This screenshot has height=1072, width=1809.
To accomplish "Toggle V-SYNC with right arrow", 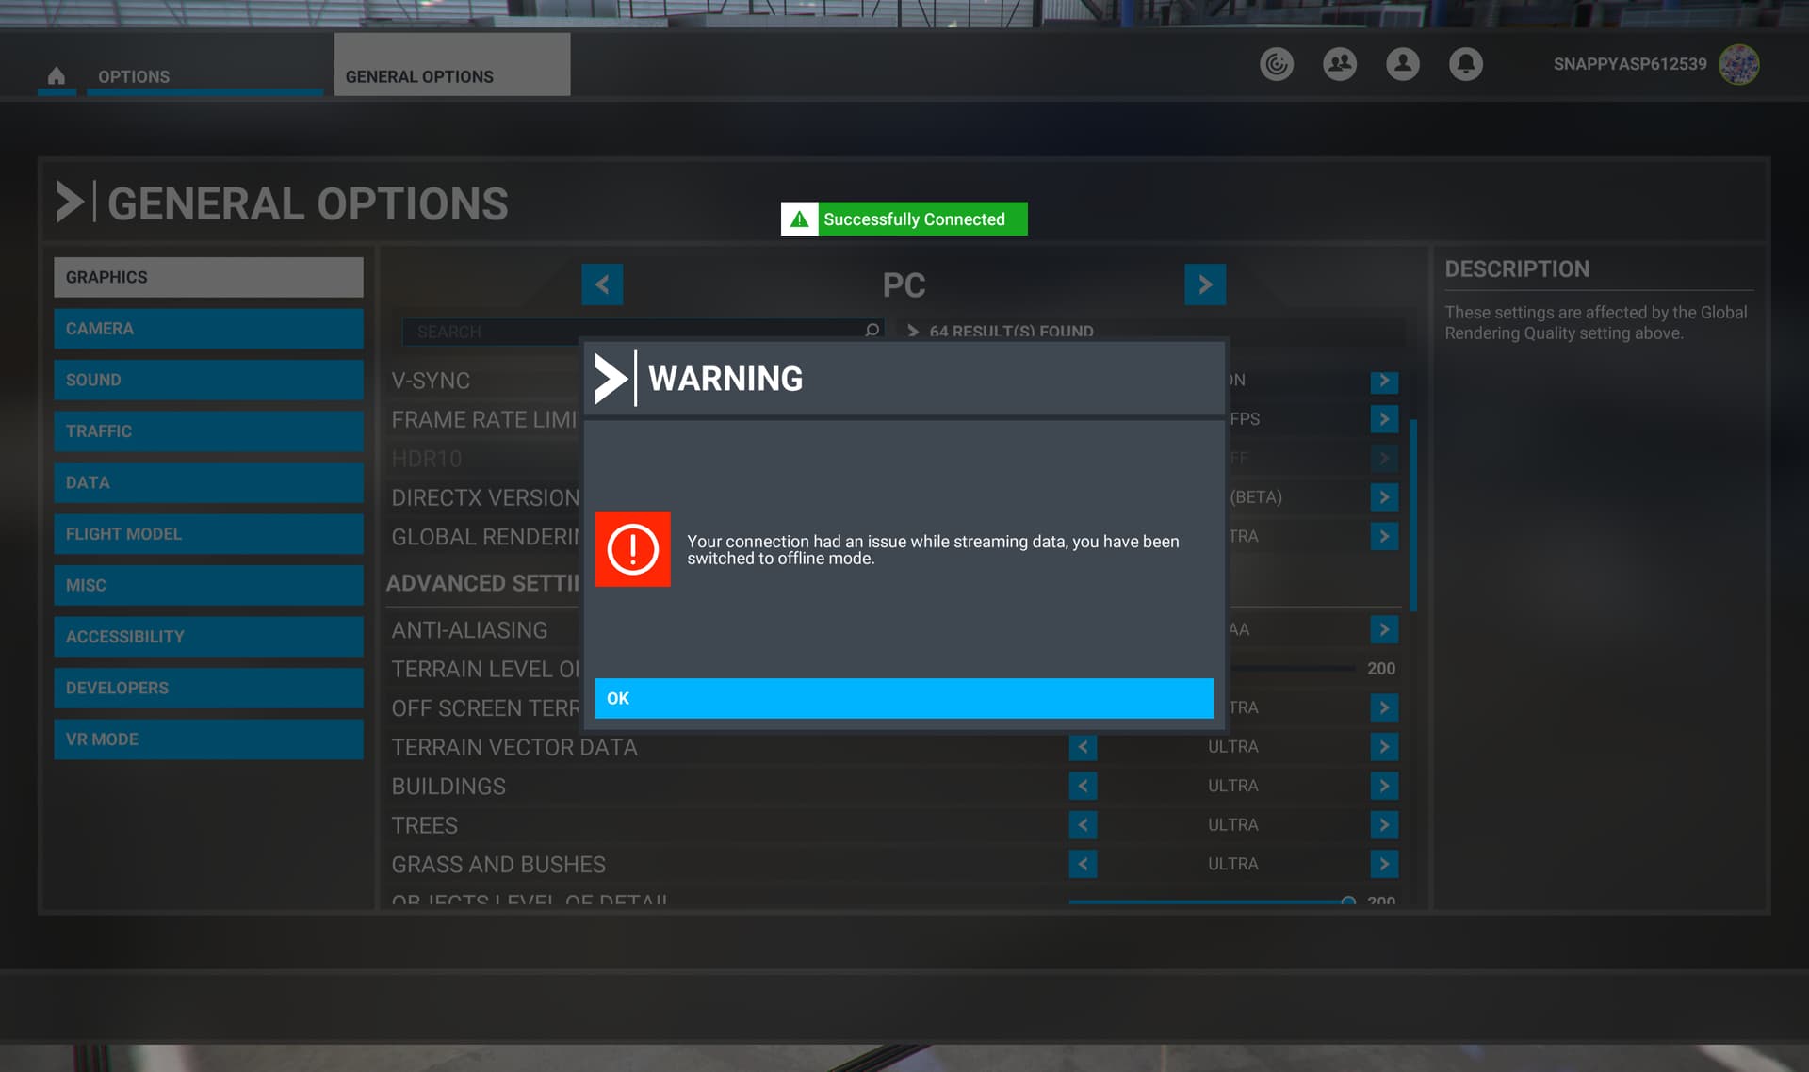I will pyautogui.click(x=1383, y=381).
